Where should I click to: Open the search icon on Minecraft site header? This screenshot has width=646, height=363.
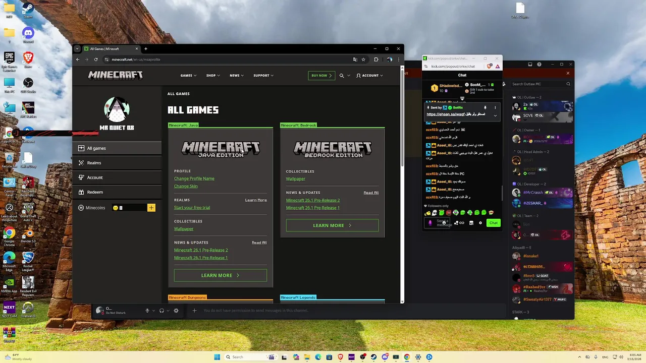(x=342, y=76)
